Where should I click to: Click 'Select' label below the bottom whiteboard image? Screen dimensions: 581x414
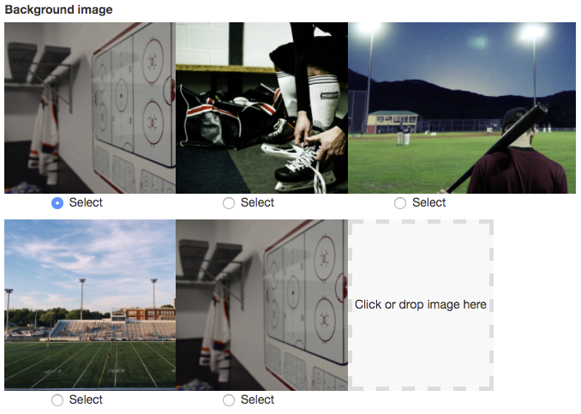(258, 400)
